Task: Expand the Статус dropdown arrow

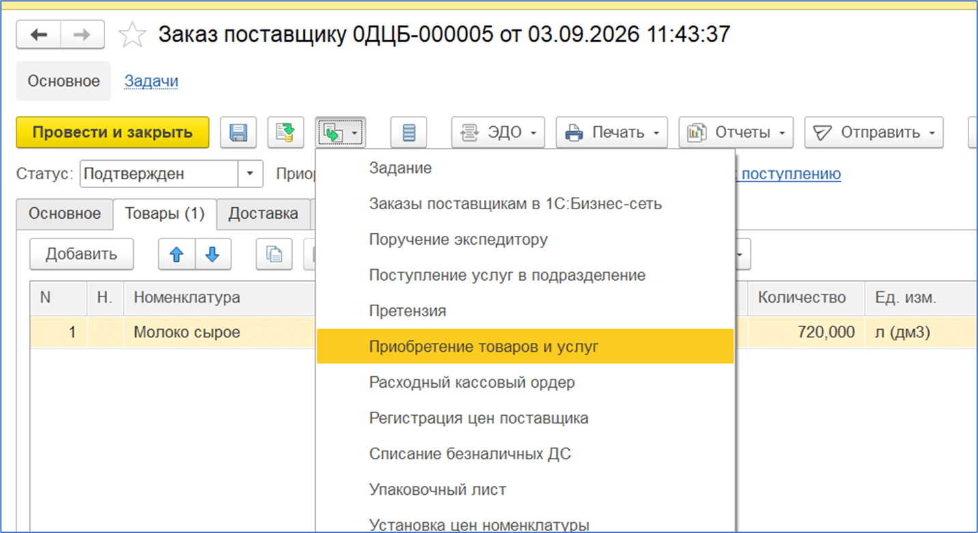Action: click(250, 174)
